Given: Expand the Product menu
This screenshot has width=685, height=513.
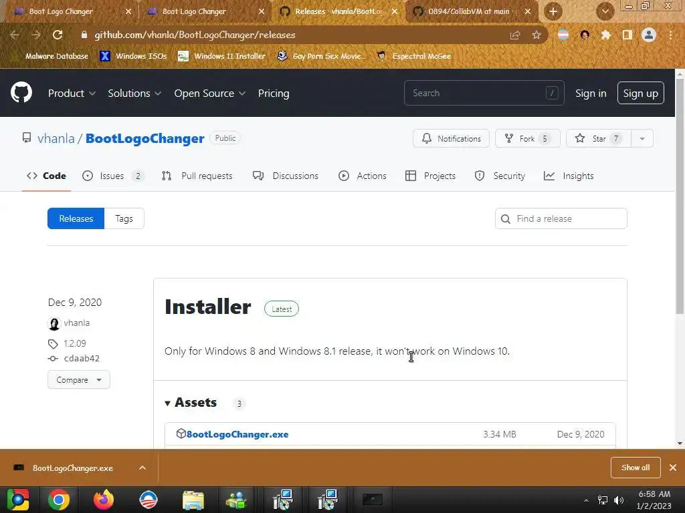Looking at the screenshot, I should point(72,94).
